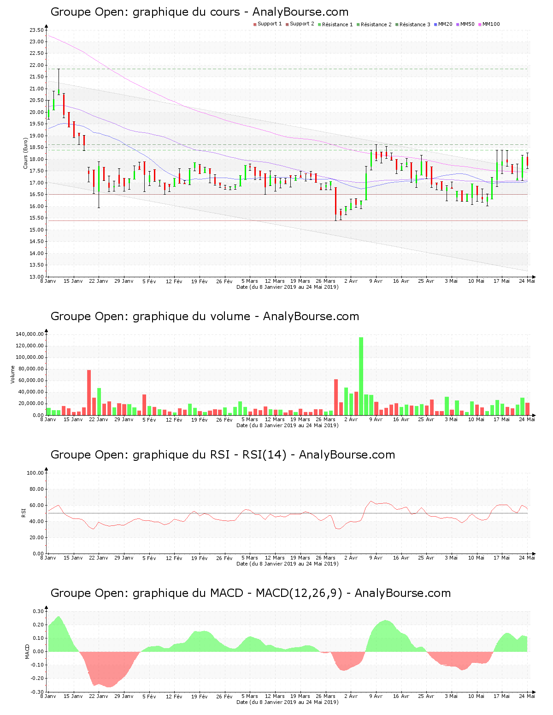The width and height of the screenshot is (553, 715).
Task: Click the tallest red bar near 22 Janv volume
Action: click(89, 393)
